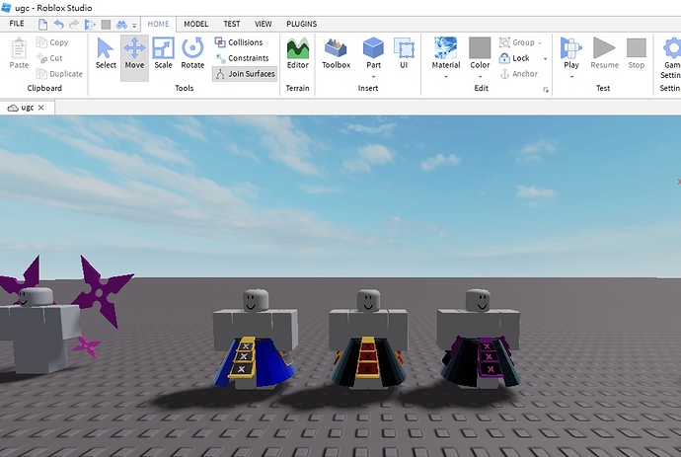The image size is (681, 457).
Task: Redo the last action
Action: coord(74,25)
